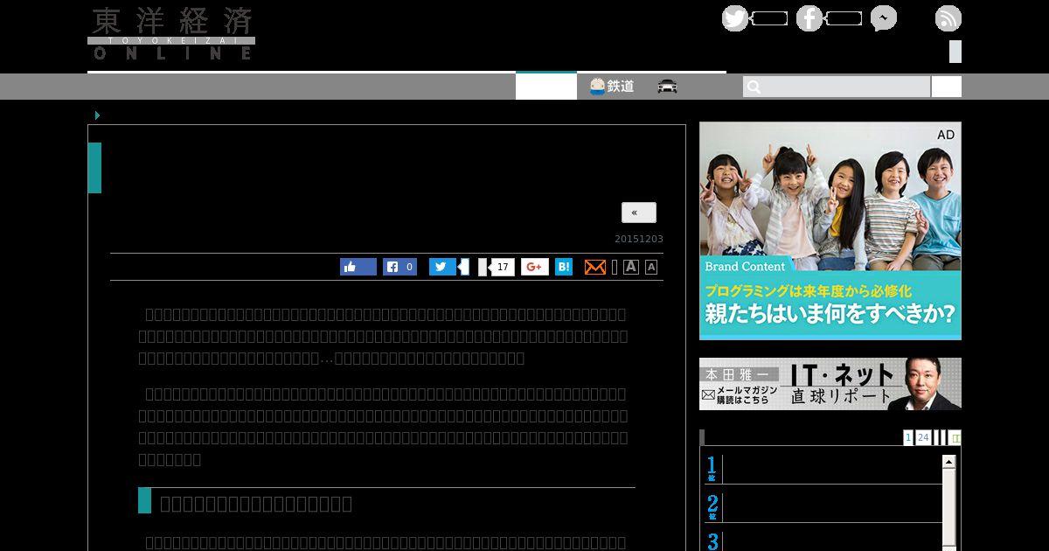Screen dimensions: 1049x551
Task: Open the Toyo Keizai Online logo
Action: coord(171,34)
